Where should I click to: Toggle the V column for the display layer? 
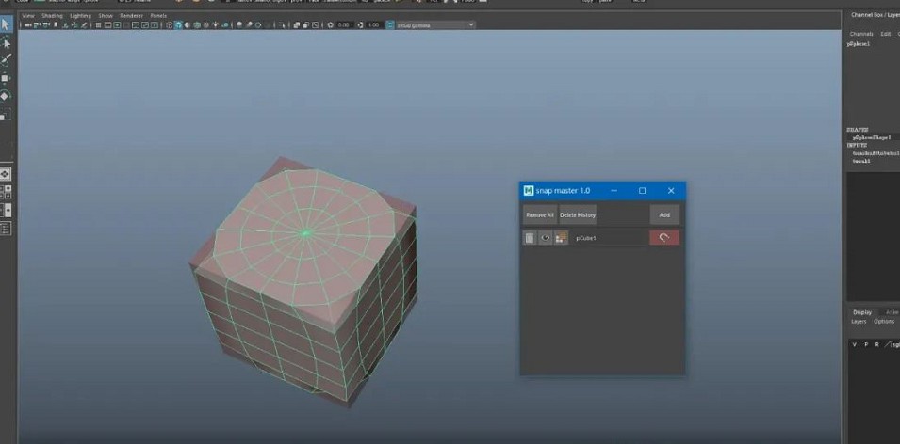pos(855,344)
